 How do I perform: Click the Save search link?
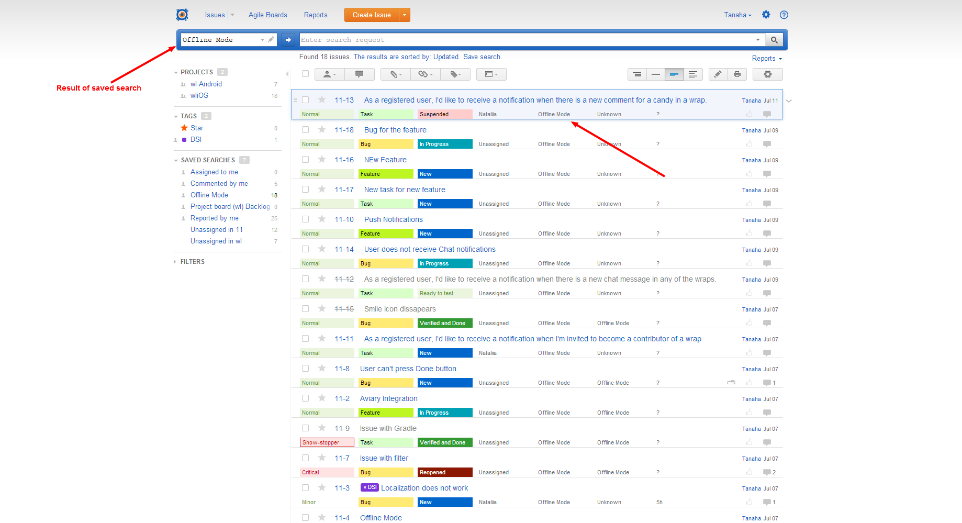point(481,57)
